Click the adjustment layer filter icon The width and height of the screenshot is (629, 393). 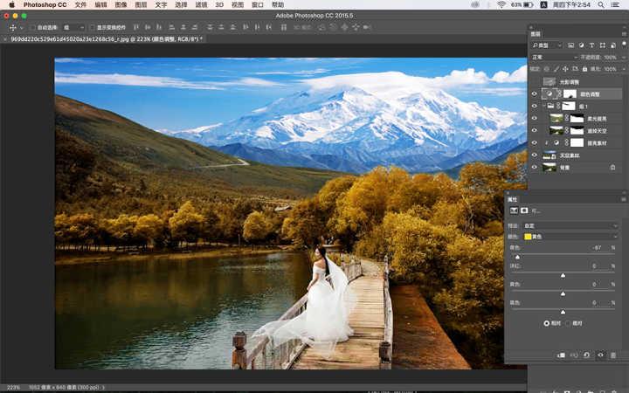tap(581, 45)
